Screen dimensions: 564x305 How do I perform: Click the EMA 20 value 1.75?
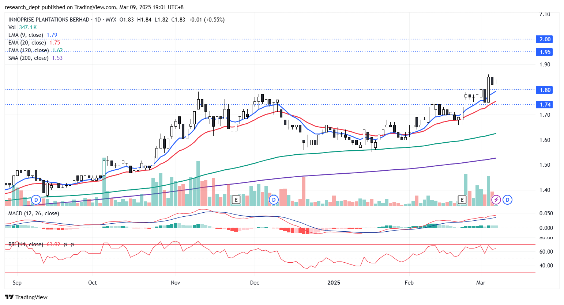point(55,43)
